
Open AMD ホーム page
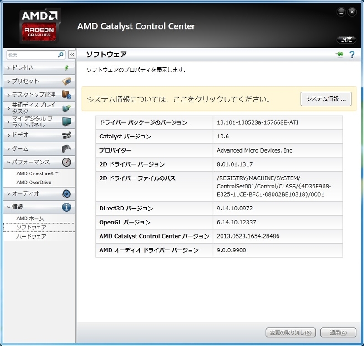coord(30,219)
